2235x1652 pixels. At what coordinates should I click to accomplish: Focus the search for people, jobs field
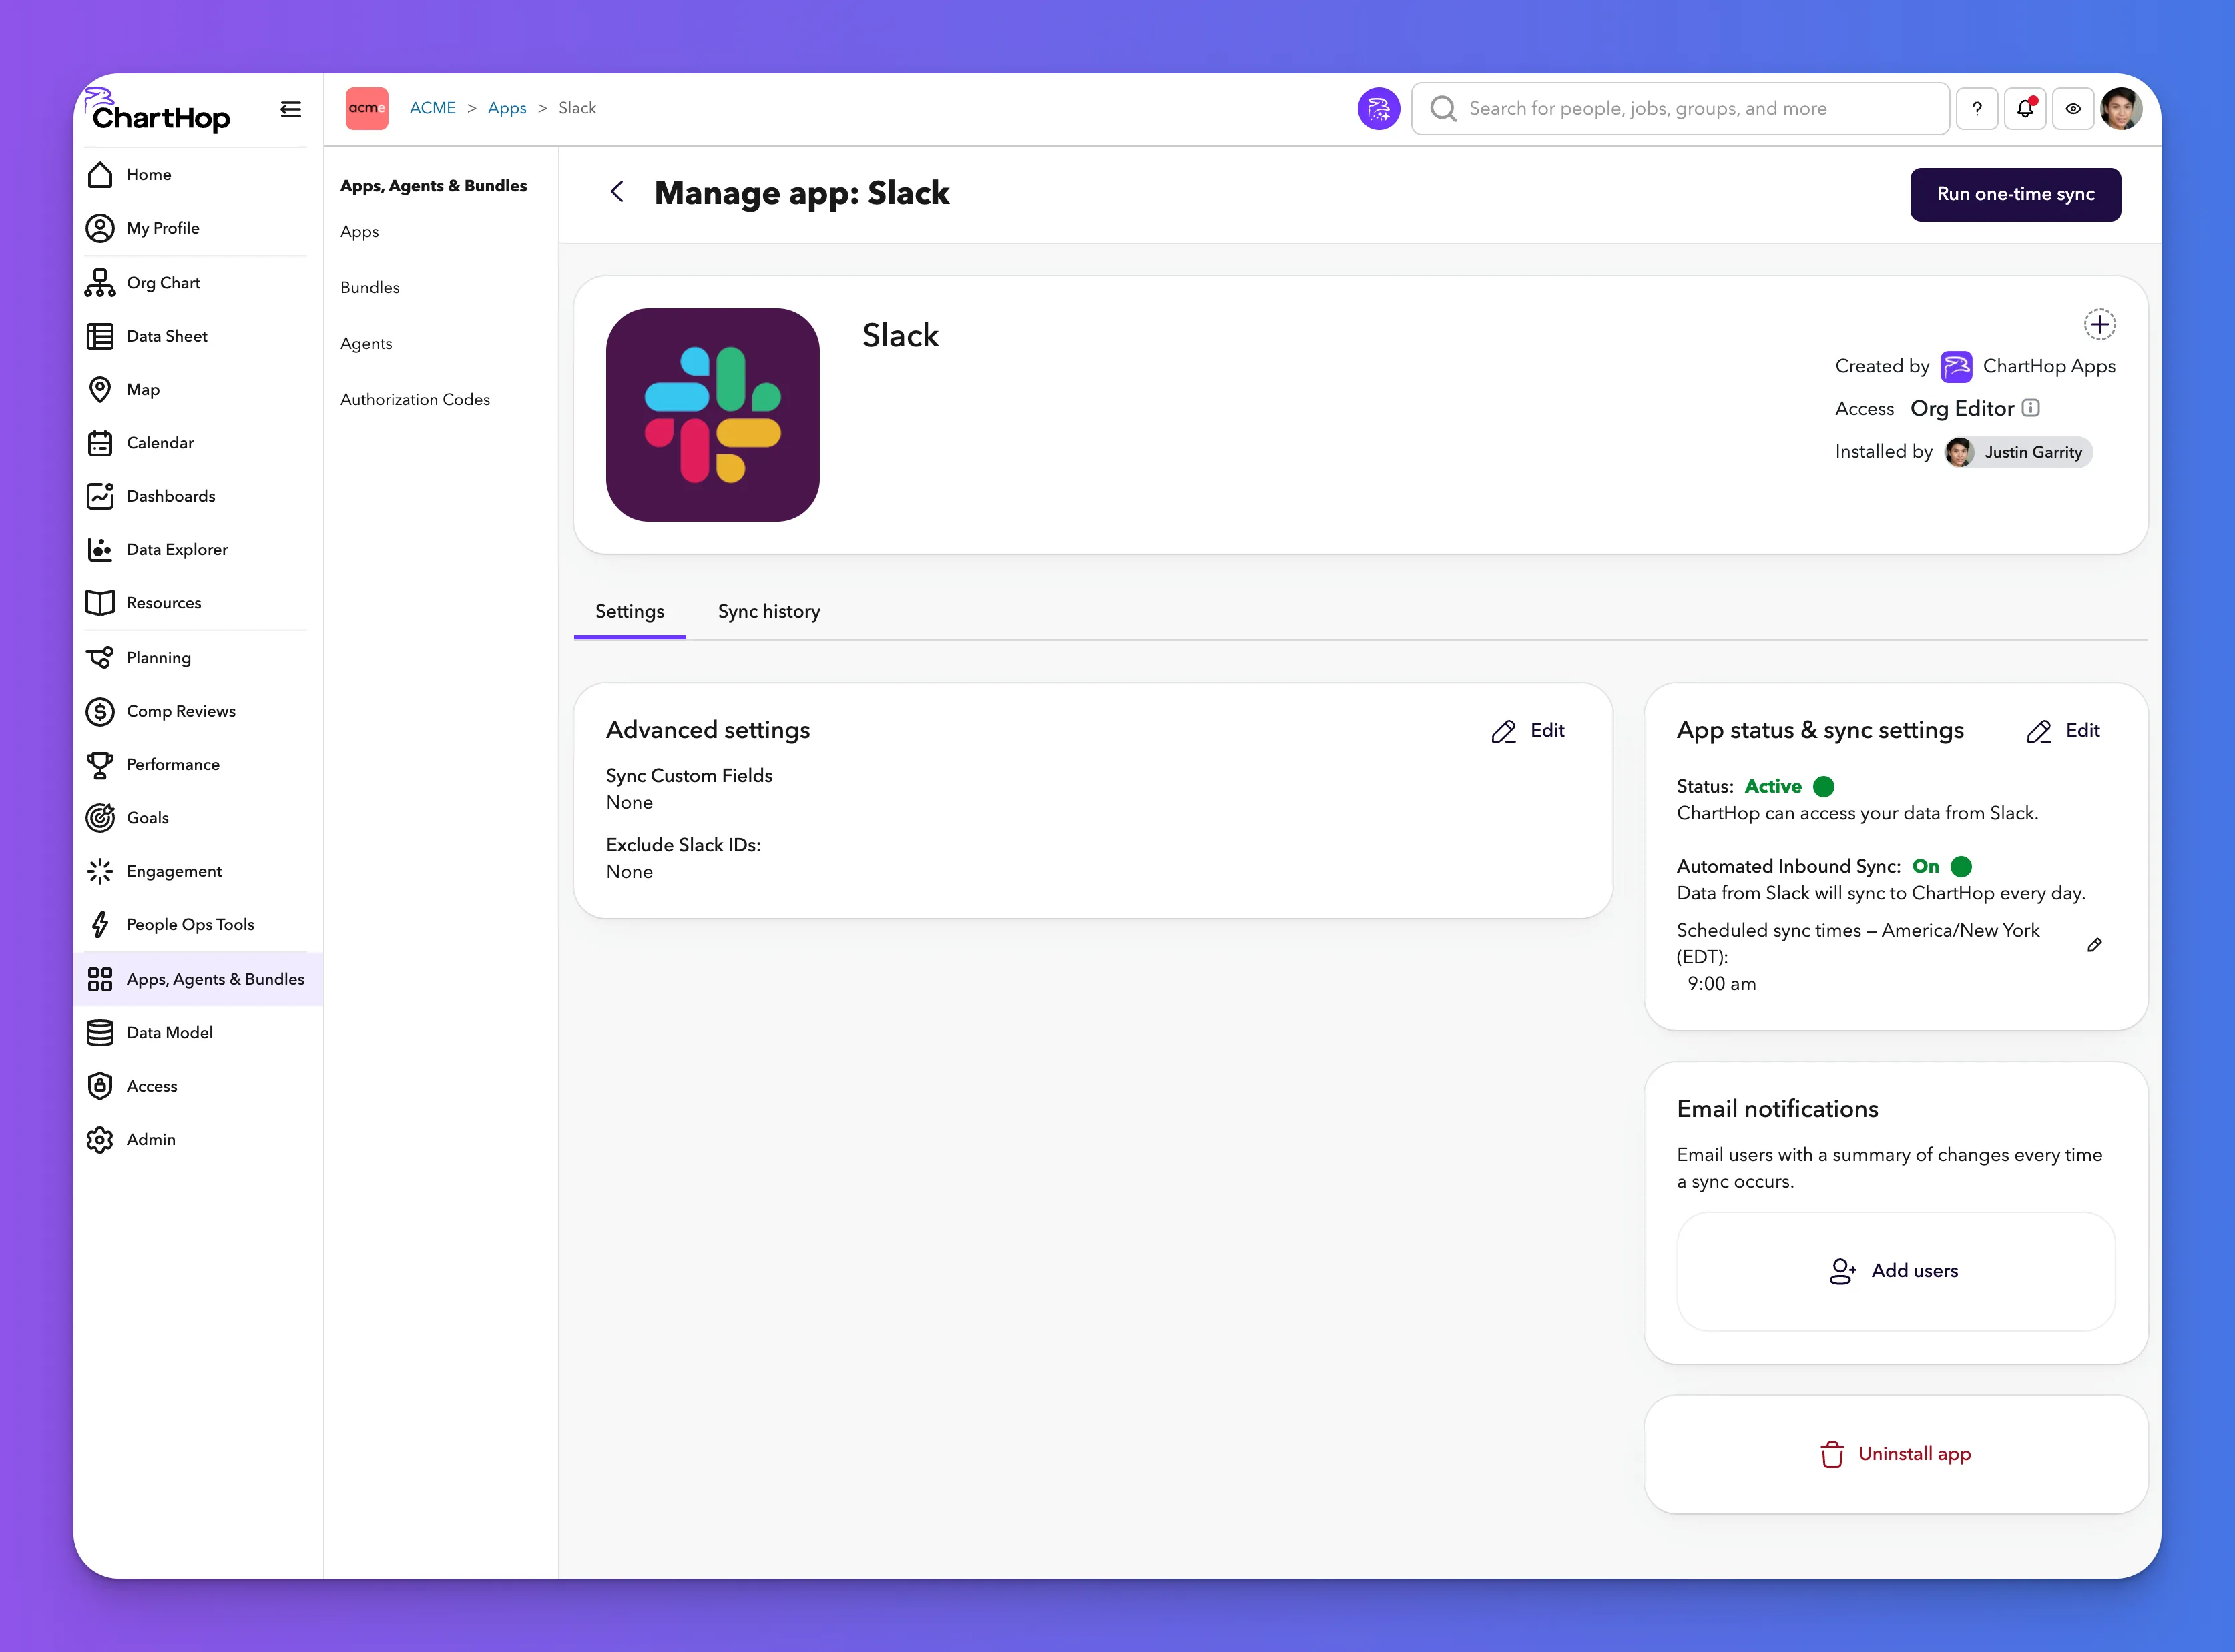pyautogui.click(x=1680, y=109)
